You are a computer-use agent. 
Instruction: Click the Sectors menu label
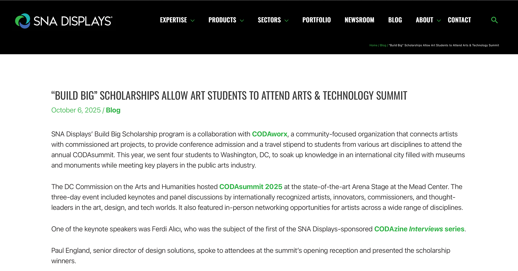(269, 20)
